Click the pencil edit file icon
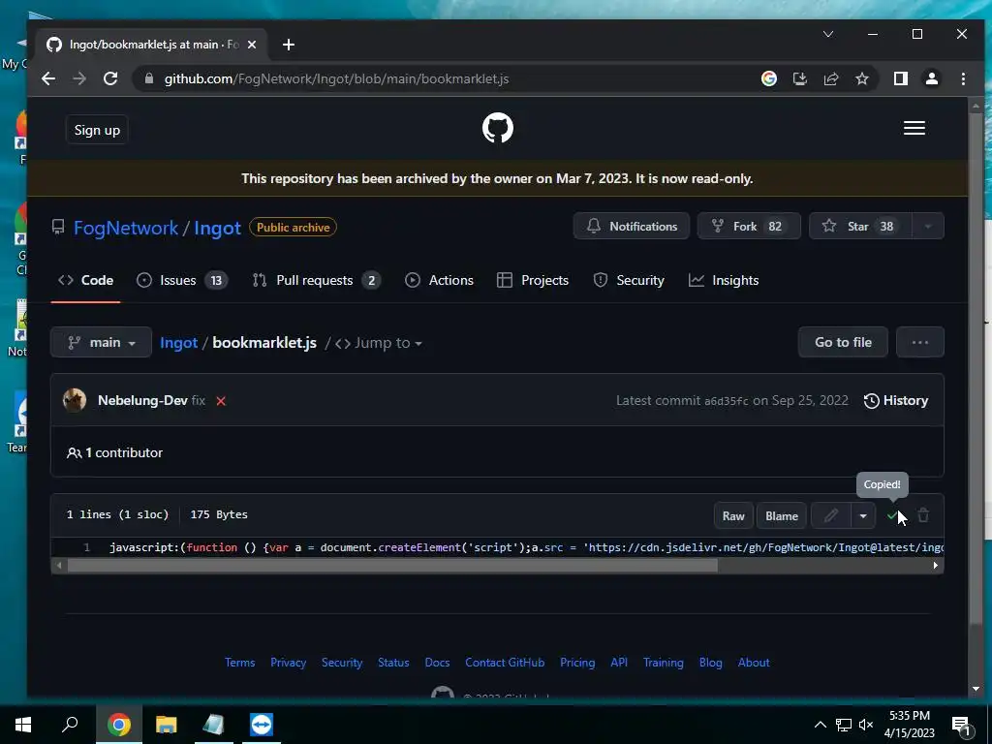Screen dimensions: 992x744 tap(830, 515)
